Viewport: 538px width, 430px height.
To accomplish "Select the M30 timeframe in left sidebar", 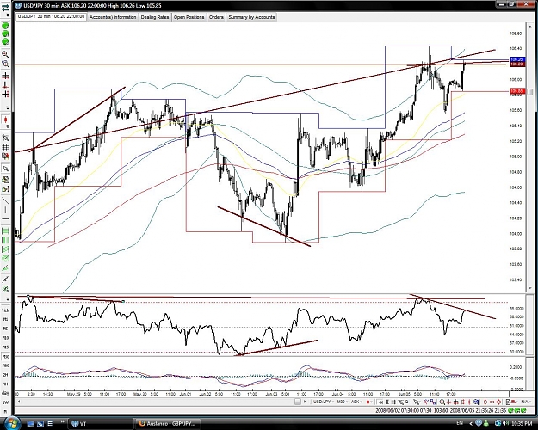I will (x=5, y=357).
